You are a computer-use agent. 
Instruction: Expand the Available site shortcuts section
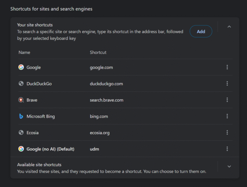click(229, 166)
